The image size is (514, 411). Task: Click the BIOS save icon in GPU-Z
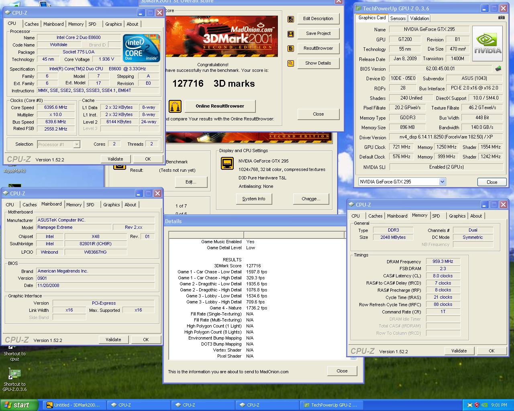498,69
